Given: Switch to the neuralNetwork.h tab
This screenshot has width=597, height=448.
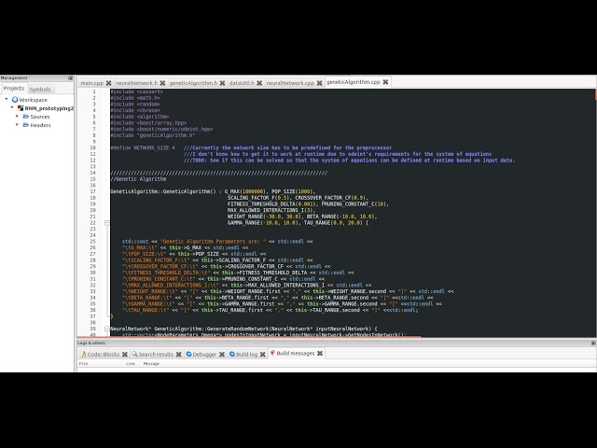Looking at the screenshot, I should (x=136, y=83).
